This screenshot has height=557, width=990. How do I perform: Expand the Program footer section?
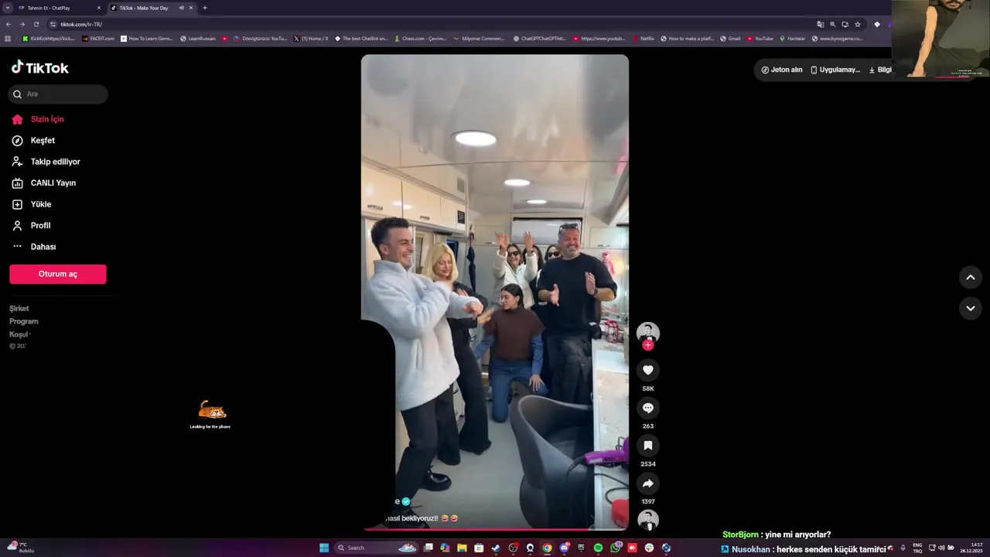(x=24, y=321)
